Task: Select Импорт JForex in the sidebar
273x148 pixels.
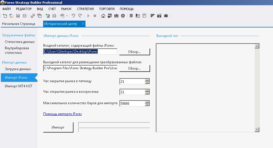Action: coord(19,78)
